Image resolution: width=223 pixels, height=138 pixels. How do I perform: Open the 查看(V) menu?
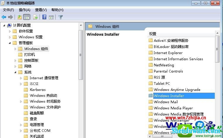pos(41,10)
